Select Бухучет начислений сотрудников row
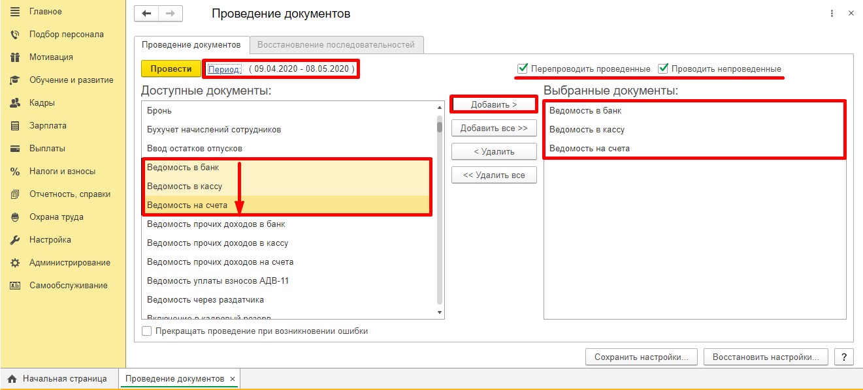The width and height of the screenshot is (863, 390). [288, 130]
